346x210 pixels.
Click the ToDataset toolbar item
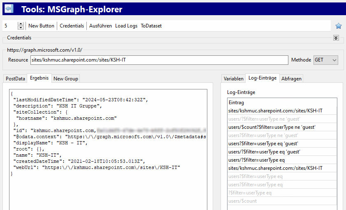click(151, 26)
